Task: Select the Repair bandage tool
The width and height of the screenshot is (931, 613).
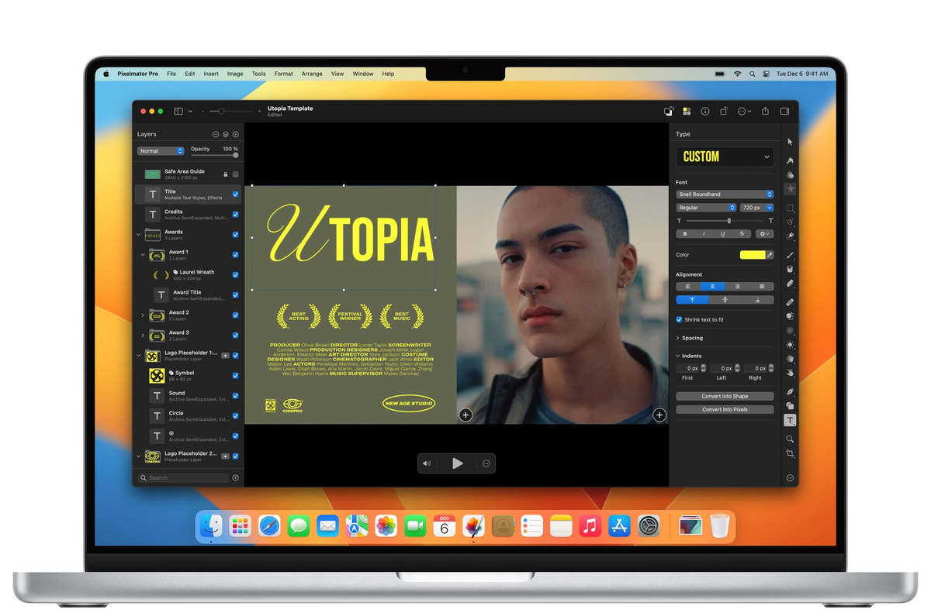Action: click(x=790, y=302)
